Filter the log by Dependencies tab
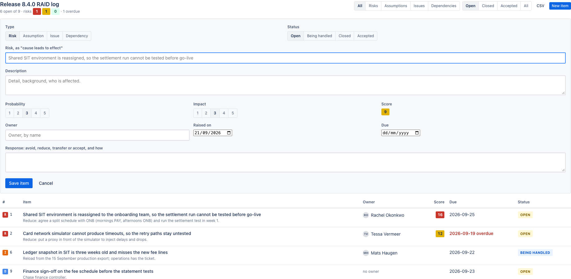Screen dimensions: 571x279 tap(444, 6)
